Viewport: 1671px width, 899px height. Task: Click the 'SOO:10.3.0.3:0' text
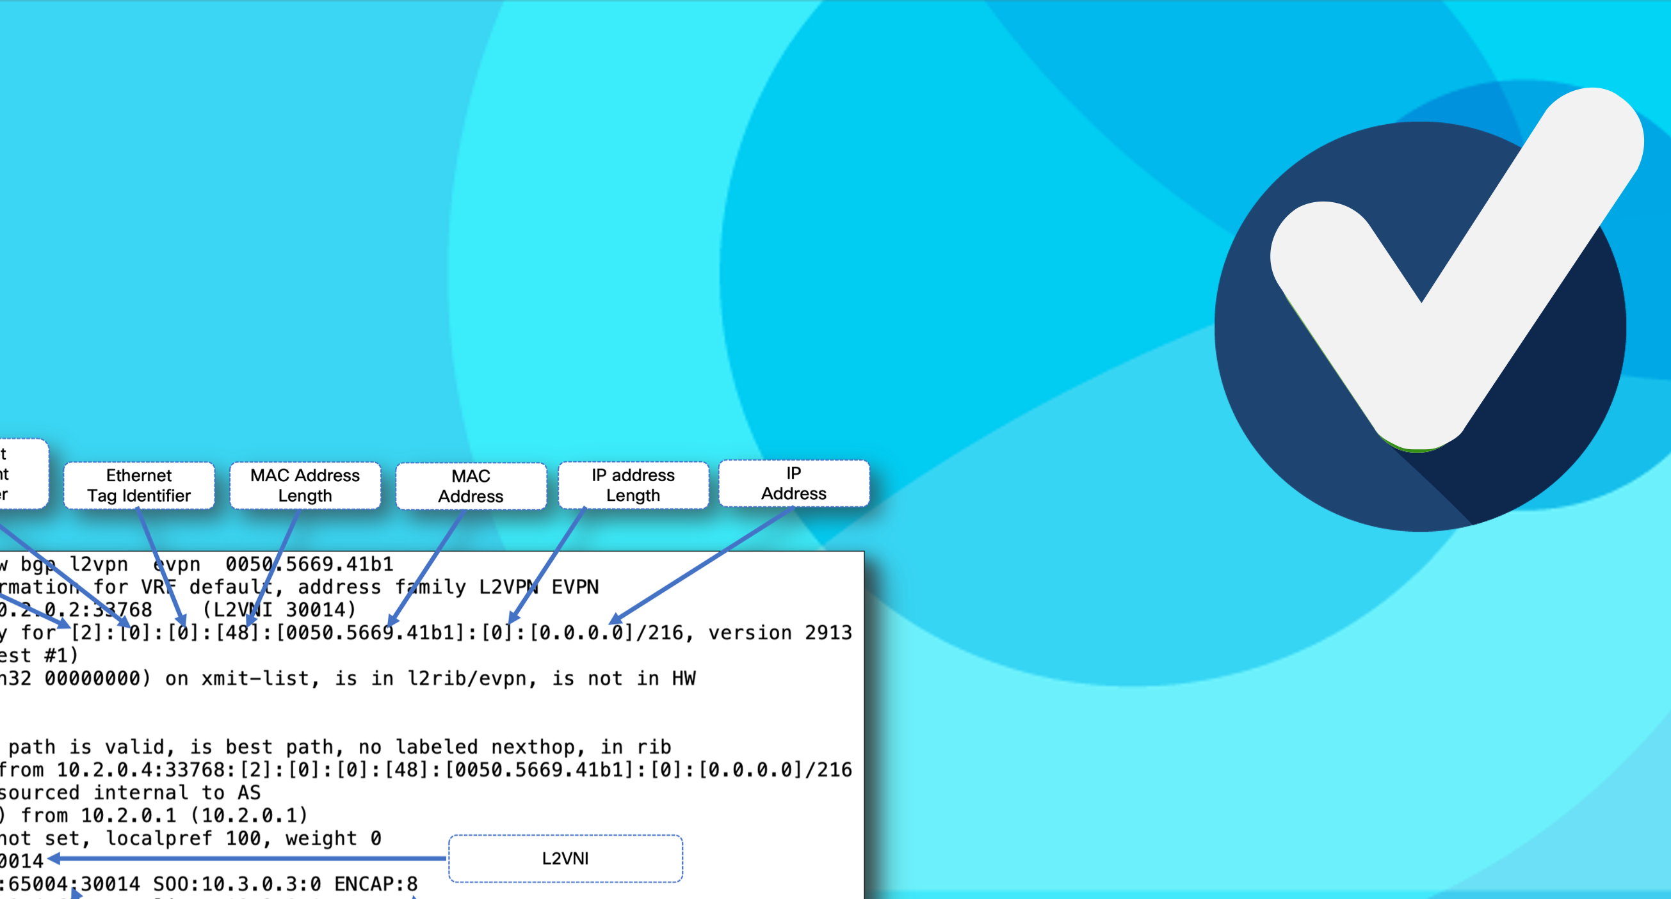[x=237, y=884]
